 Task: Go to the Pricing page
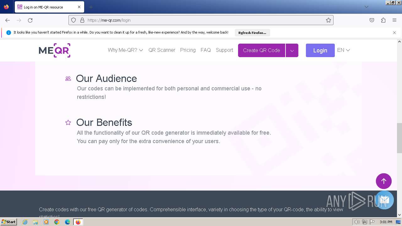(188, 50)
